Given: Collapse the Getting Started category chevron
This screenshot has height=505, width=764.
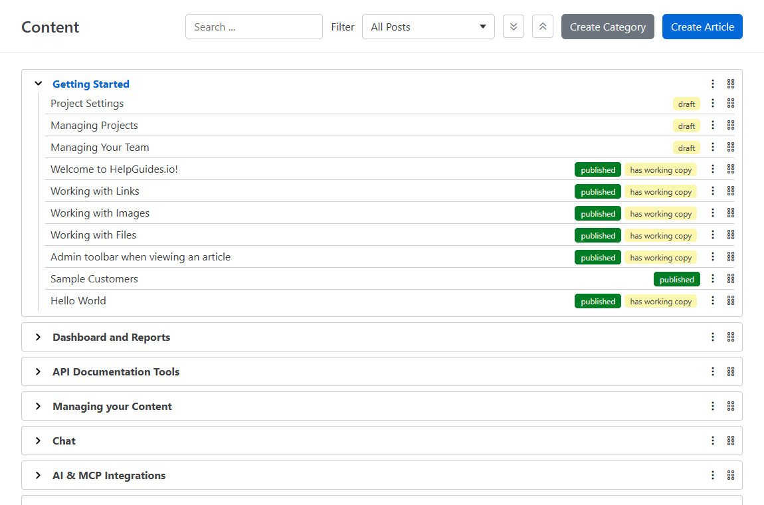Looking at the screenshot, I should (x=39, y=84).
